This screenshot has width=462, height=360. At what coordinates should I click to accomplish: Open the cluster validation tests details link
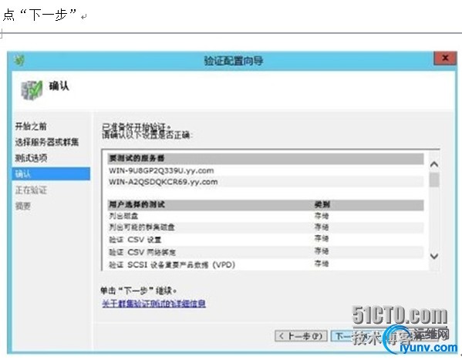point(153,304)
